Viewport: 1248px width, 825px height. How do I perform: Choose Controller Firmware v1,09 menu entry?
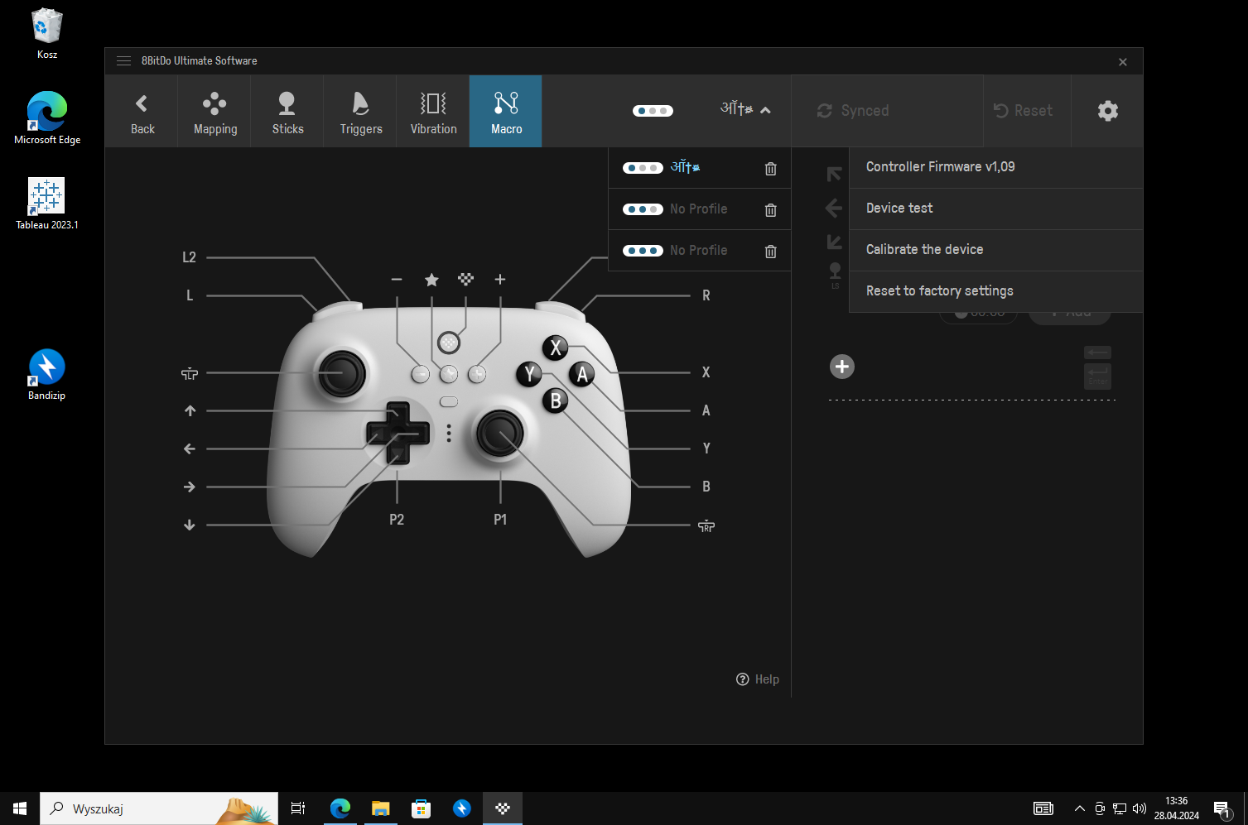(x=996, y=167)
